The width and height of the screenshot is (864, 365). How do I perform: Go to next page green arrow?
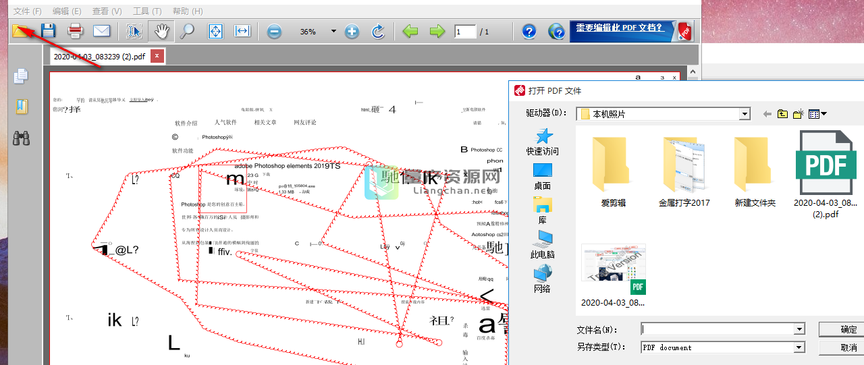point(437,31)
